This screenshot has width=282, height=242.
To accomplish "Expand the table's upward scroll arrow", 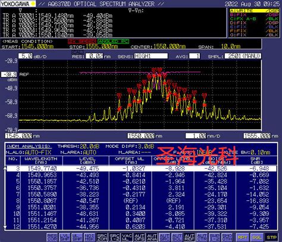I will point(5,168).
